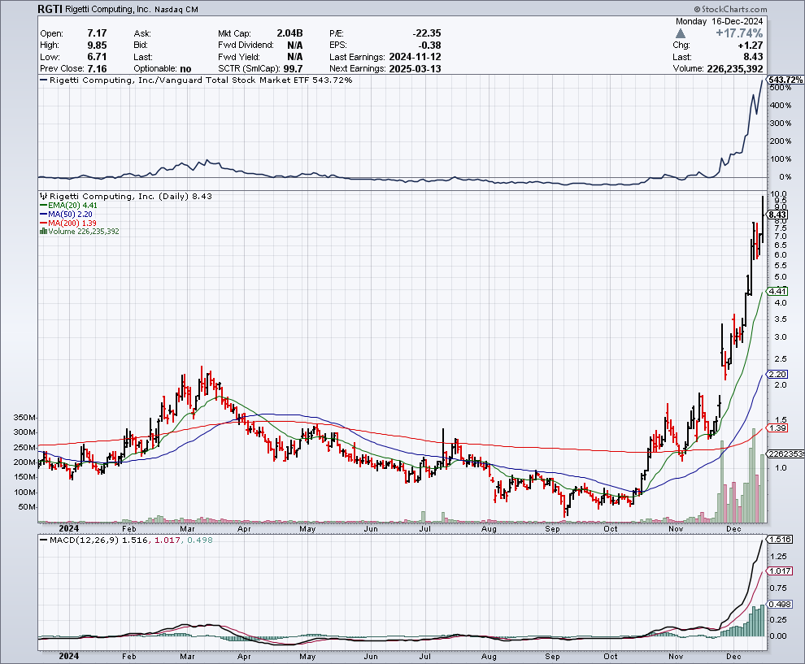Click Last Earnings date 2024-11-12

pyautogui.click(x=415, y=57)
